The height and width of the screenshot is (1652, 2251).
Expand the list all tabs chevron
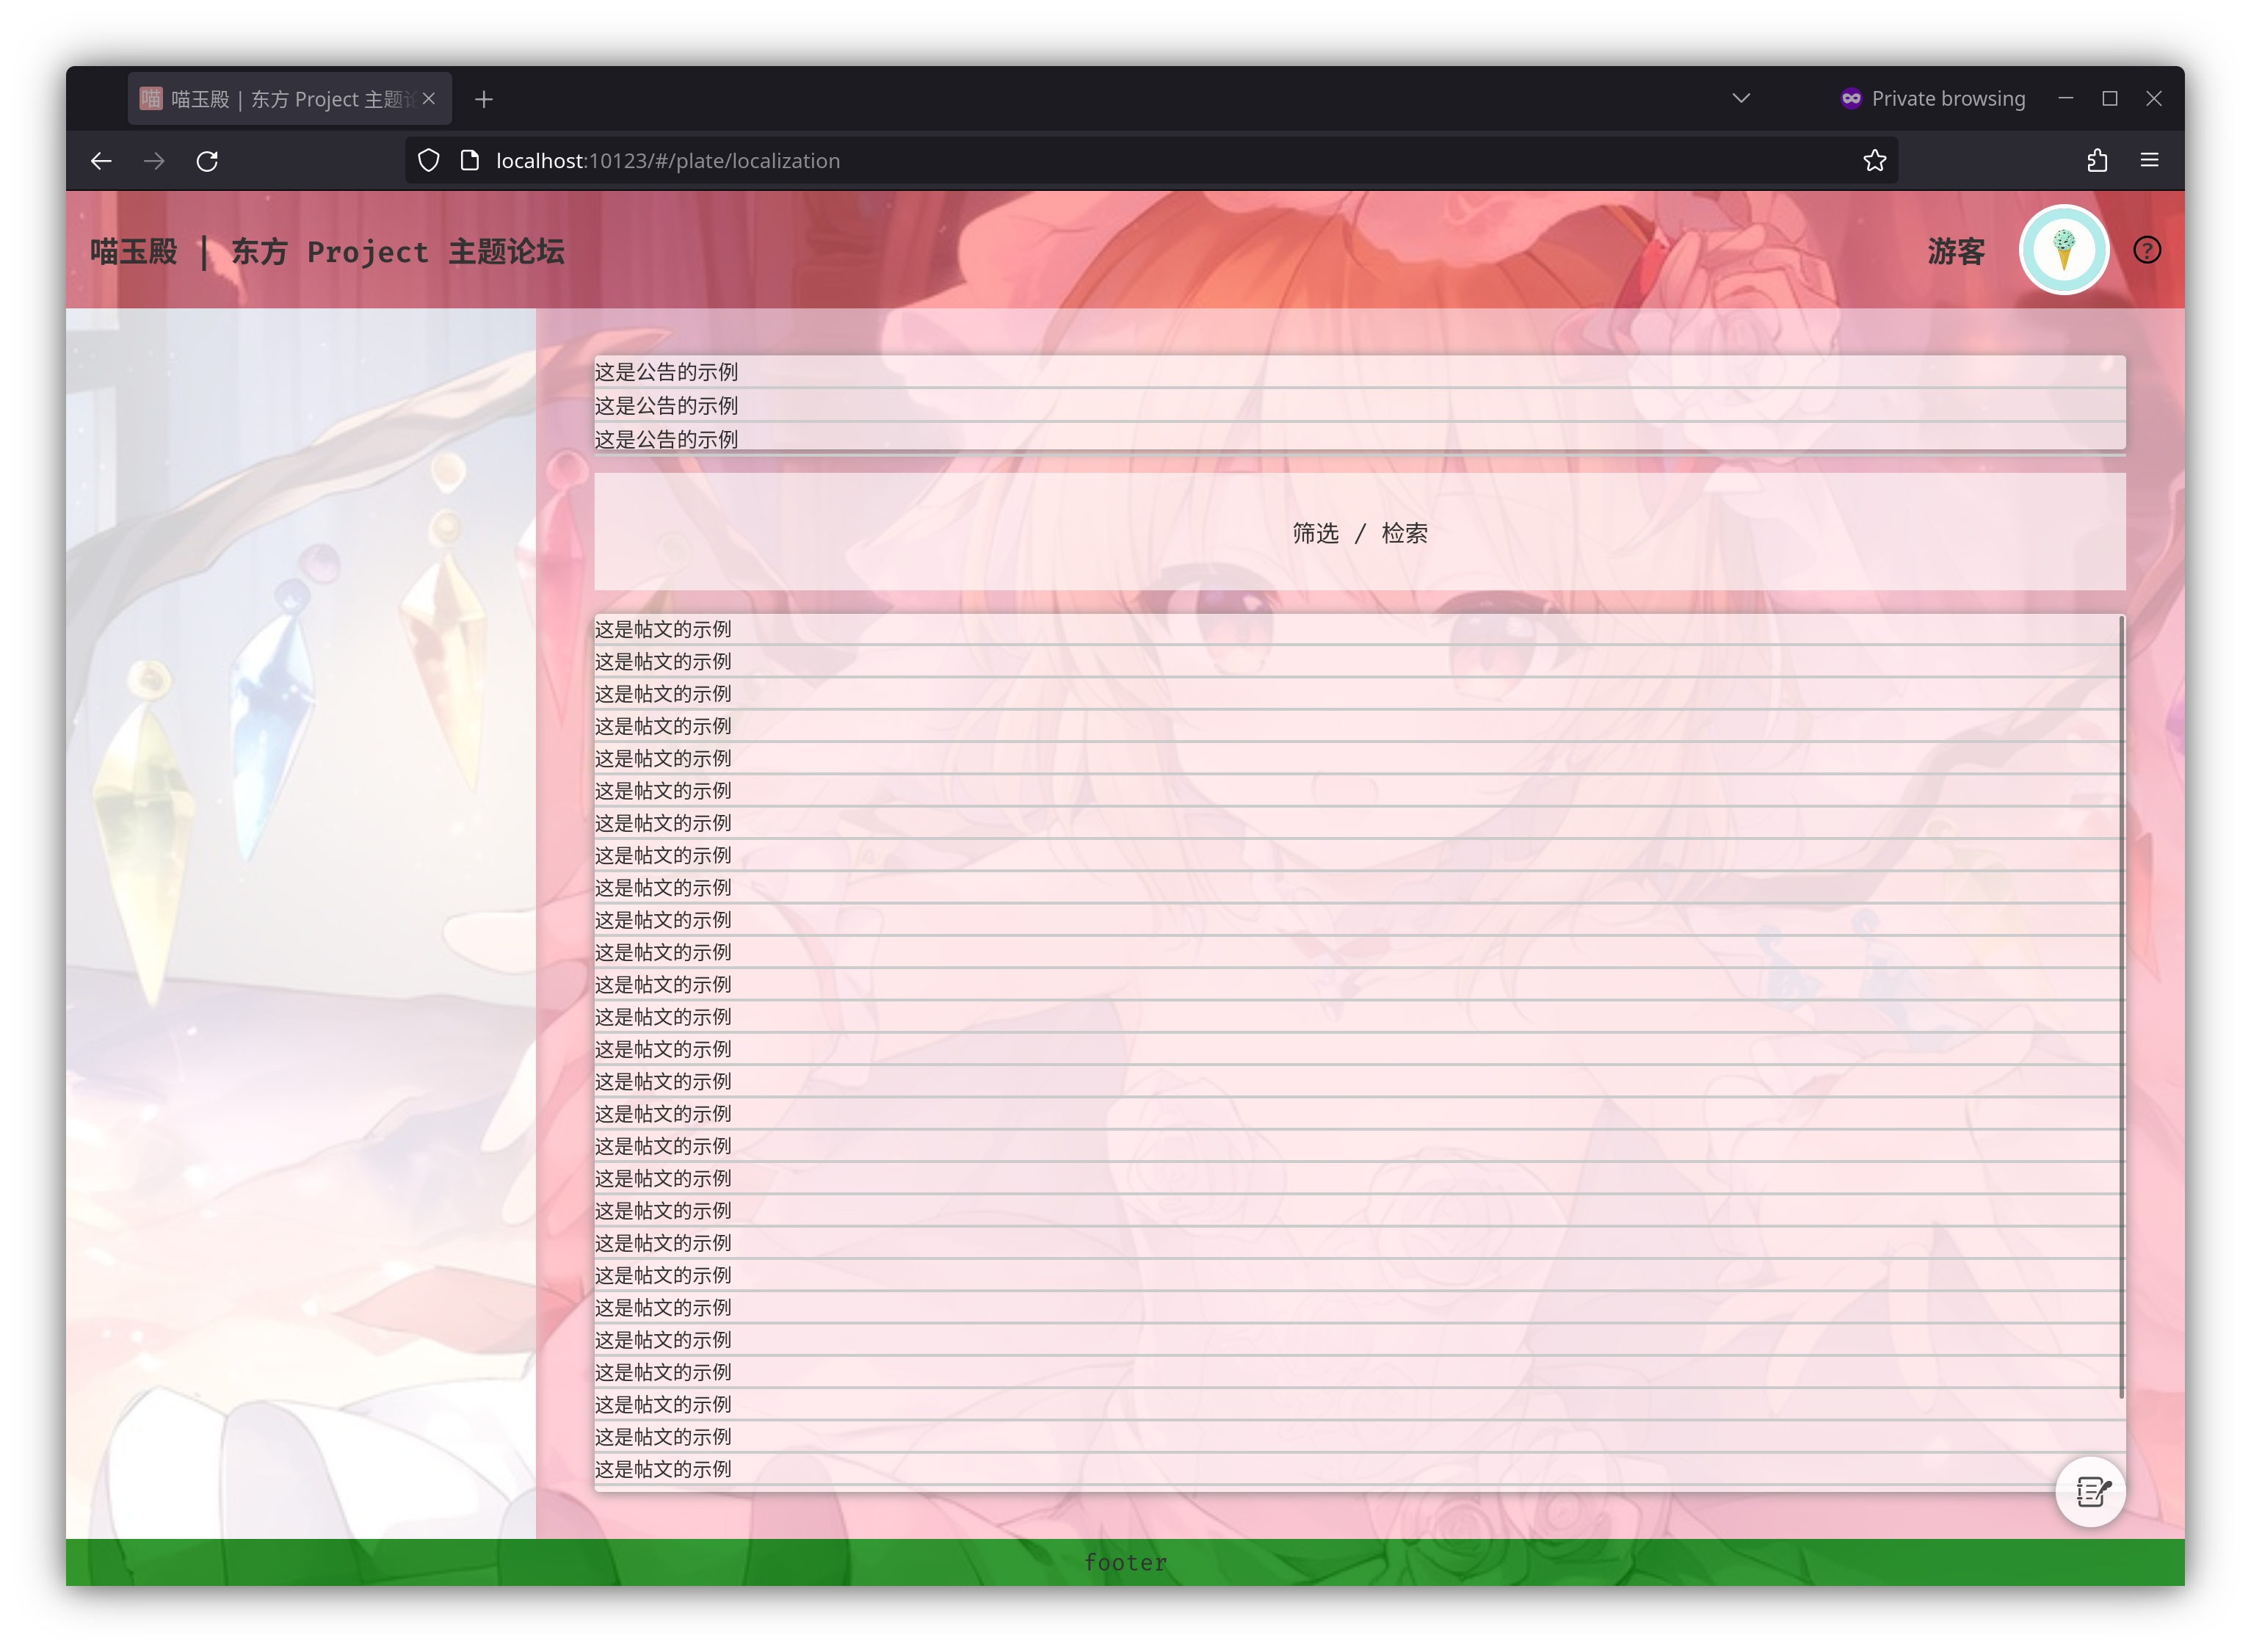[x=1741, y=98]
